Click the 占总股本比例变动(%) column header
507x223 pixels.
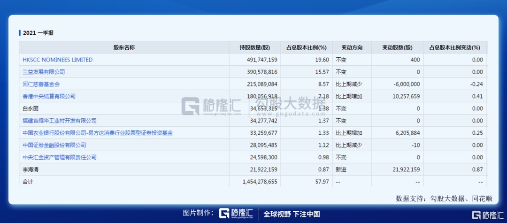point(454,47)
